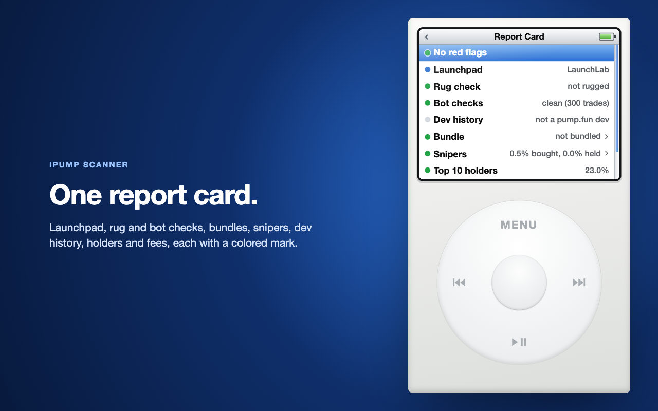
Task: Click the play/pause icon on the click wheel
Action: pyautogui.click(x=519, y=342)
